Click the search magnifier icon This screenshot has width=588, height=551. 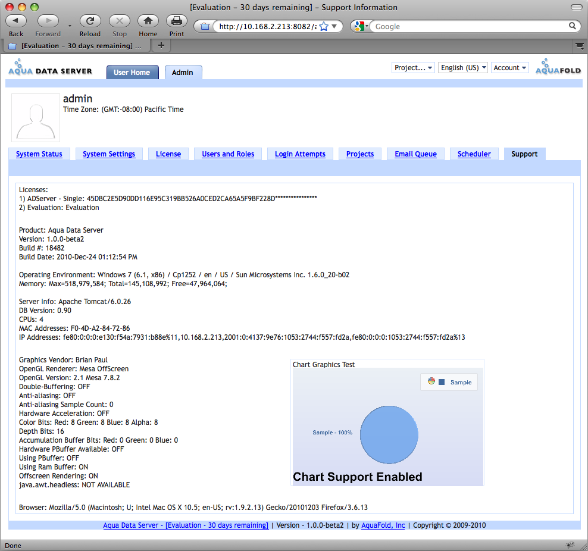pos(573,26)
